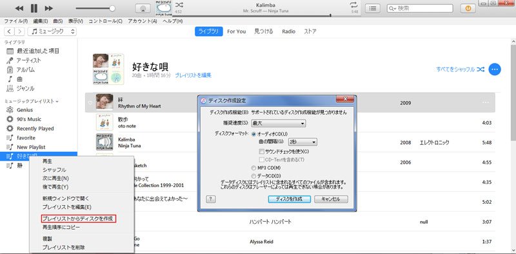Pause the currently playing song
Image resolution: width=516 pixels, height=254 pixels.
34,8
